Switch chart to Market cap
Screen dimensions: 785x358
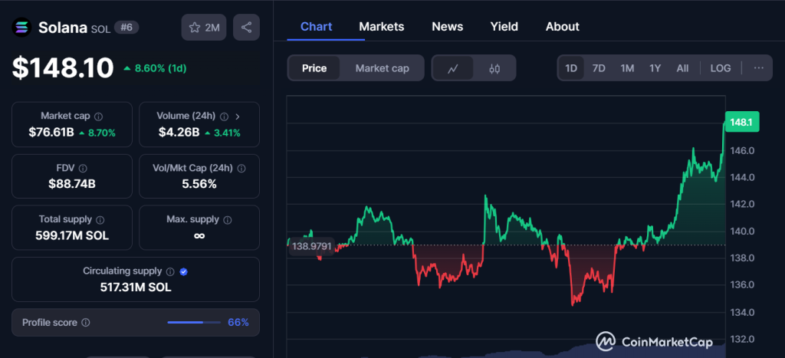pyautogui.click(x=382, y=68)
